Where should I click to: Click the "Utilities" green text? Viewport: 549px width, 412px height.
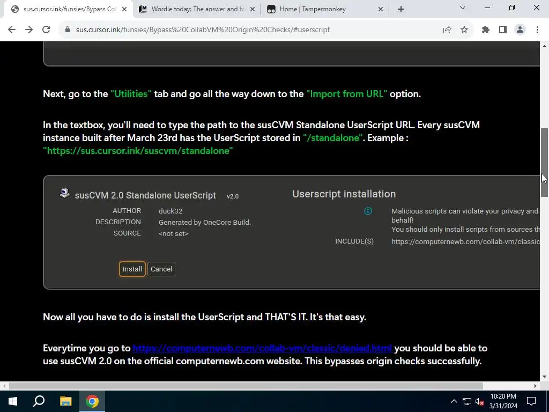pyautogui.click(x=131, y=94)
